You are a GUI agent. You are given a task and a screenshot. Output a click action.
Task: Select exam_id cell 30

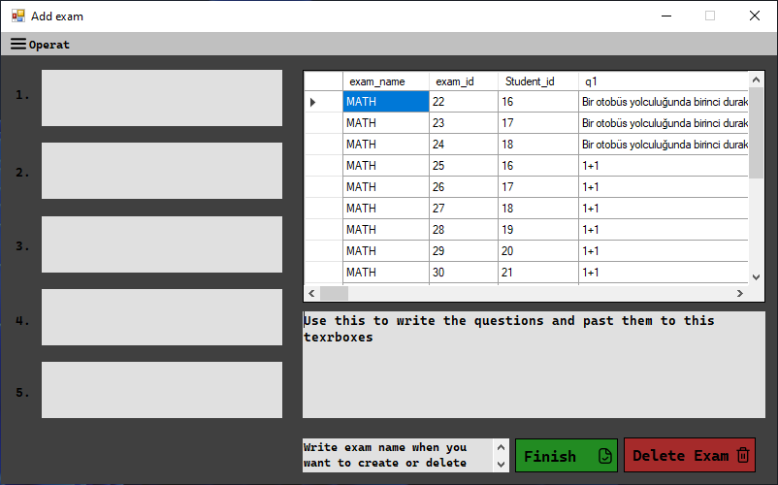pos(464,273)
